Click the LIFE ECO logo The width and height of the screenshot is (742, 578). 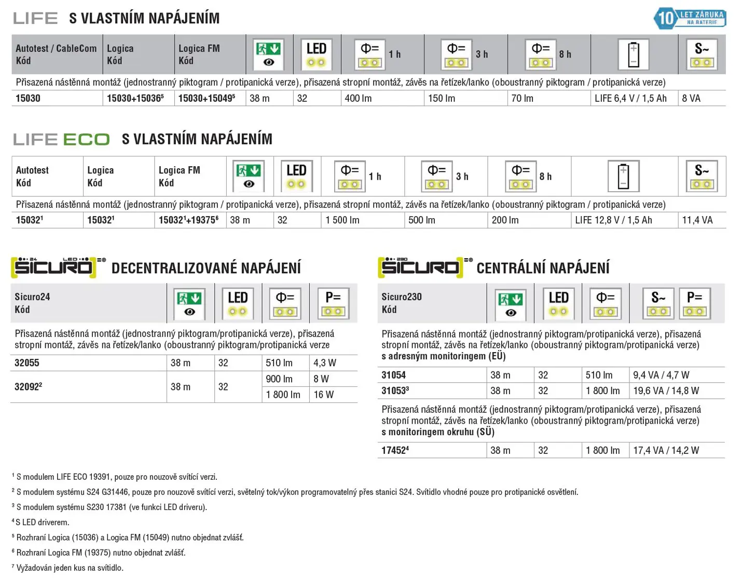[x=61, y=139]
